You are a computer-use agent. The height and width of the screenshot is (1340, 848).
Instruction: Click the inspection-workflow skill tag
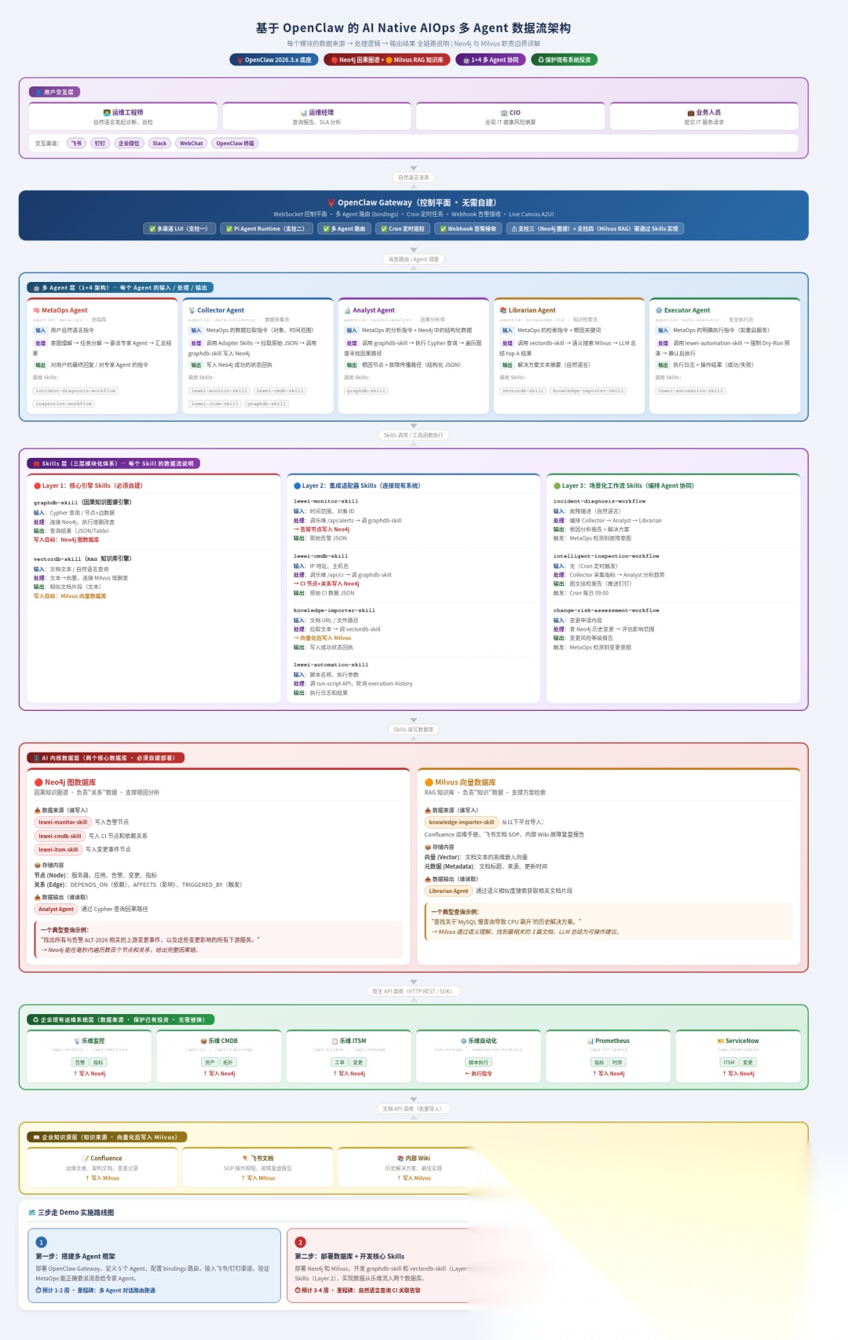(x=64, y=404)
